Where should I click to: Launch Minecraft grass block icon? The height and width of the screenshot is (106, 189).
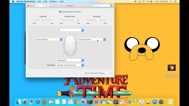coord(90,102)
